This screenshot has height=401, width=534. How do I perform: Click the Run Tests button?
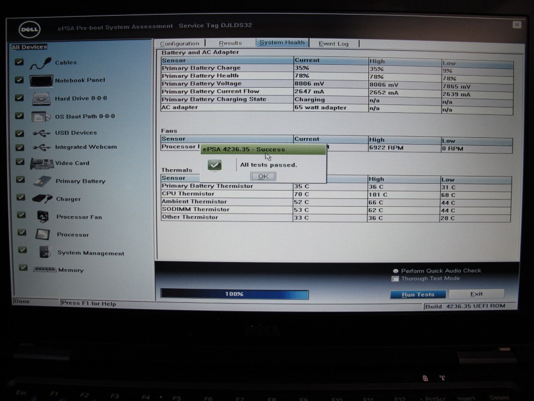click(418, 294)
